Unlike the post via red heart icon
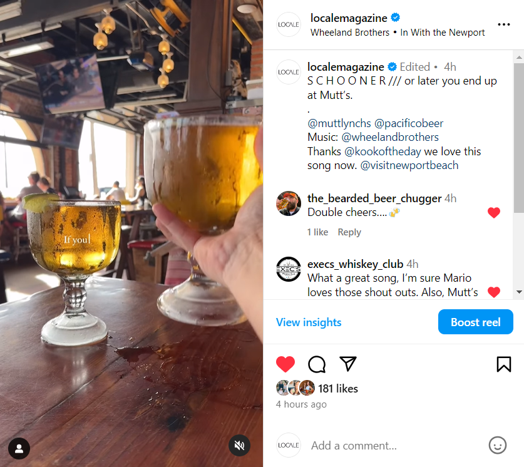Viewport: 524px width, 467px height. pyautogui.click(x=285, y=364)
